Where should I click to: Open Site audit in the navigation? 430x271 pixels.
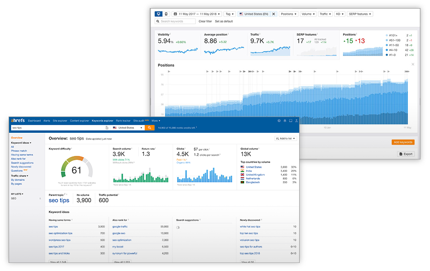pos(139,121)
